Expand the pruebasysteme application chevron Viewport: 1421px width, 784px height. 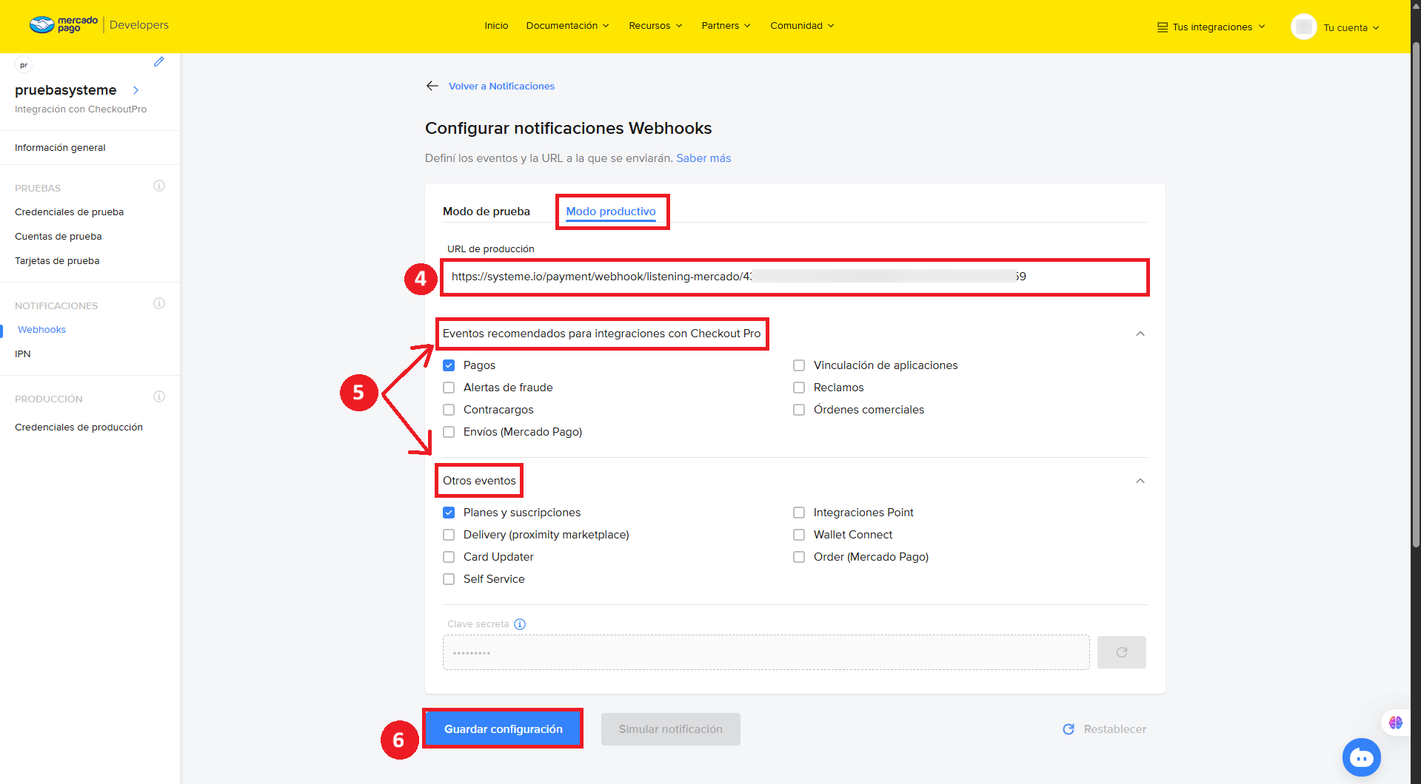click(x=136, y=90)
